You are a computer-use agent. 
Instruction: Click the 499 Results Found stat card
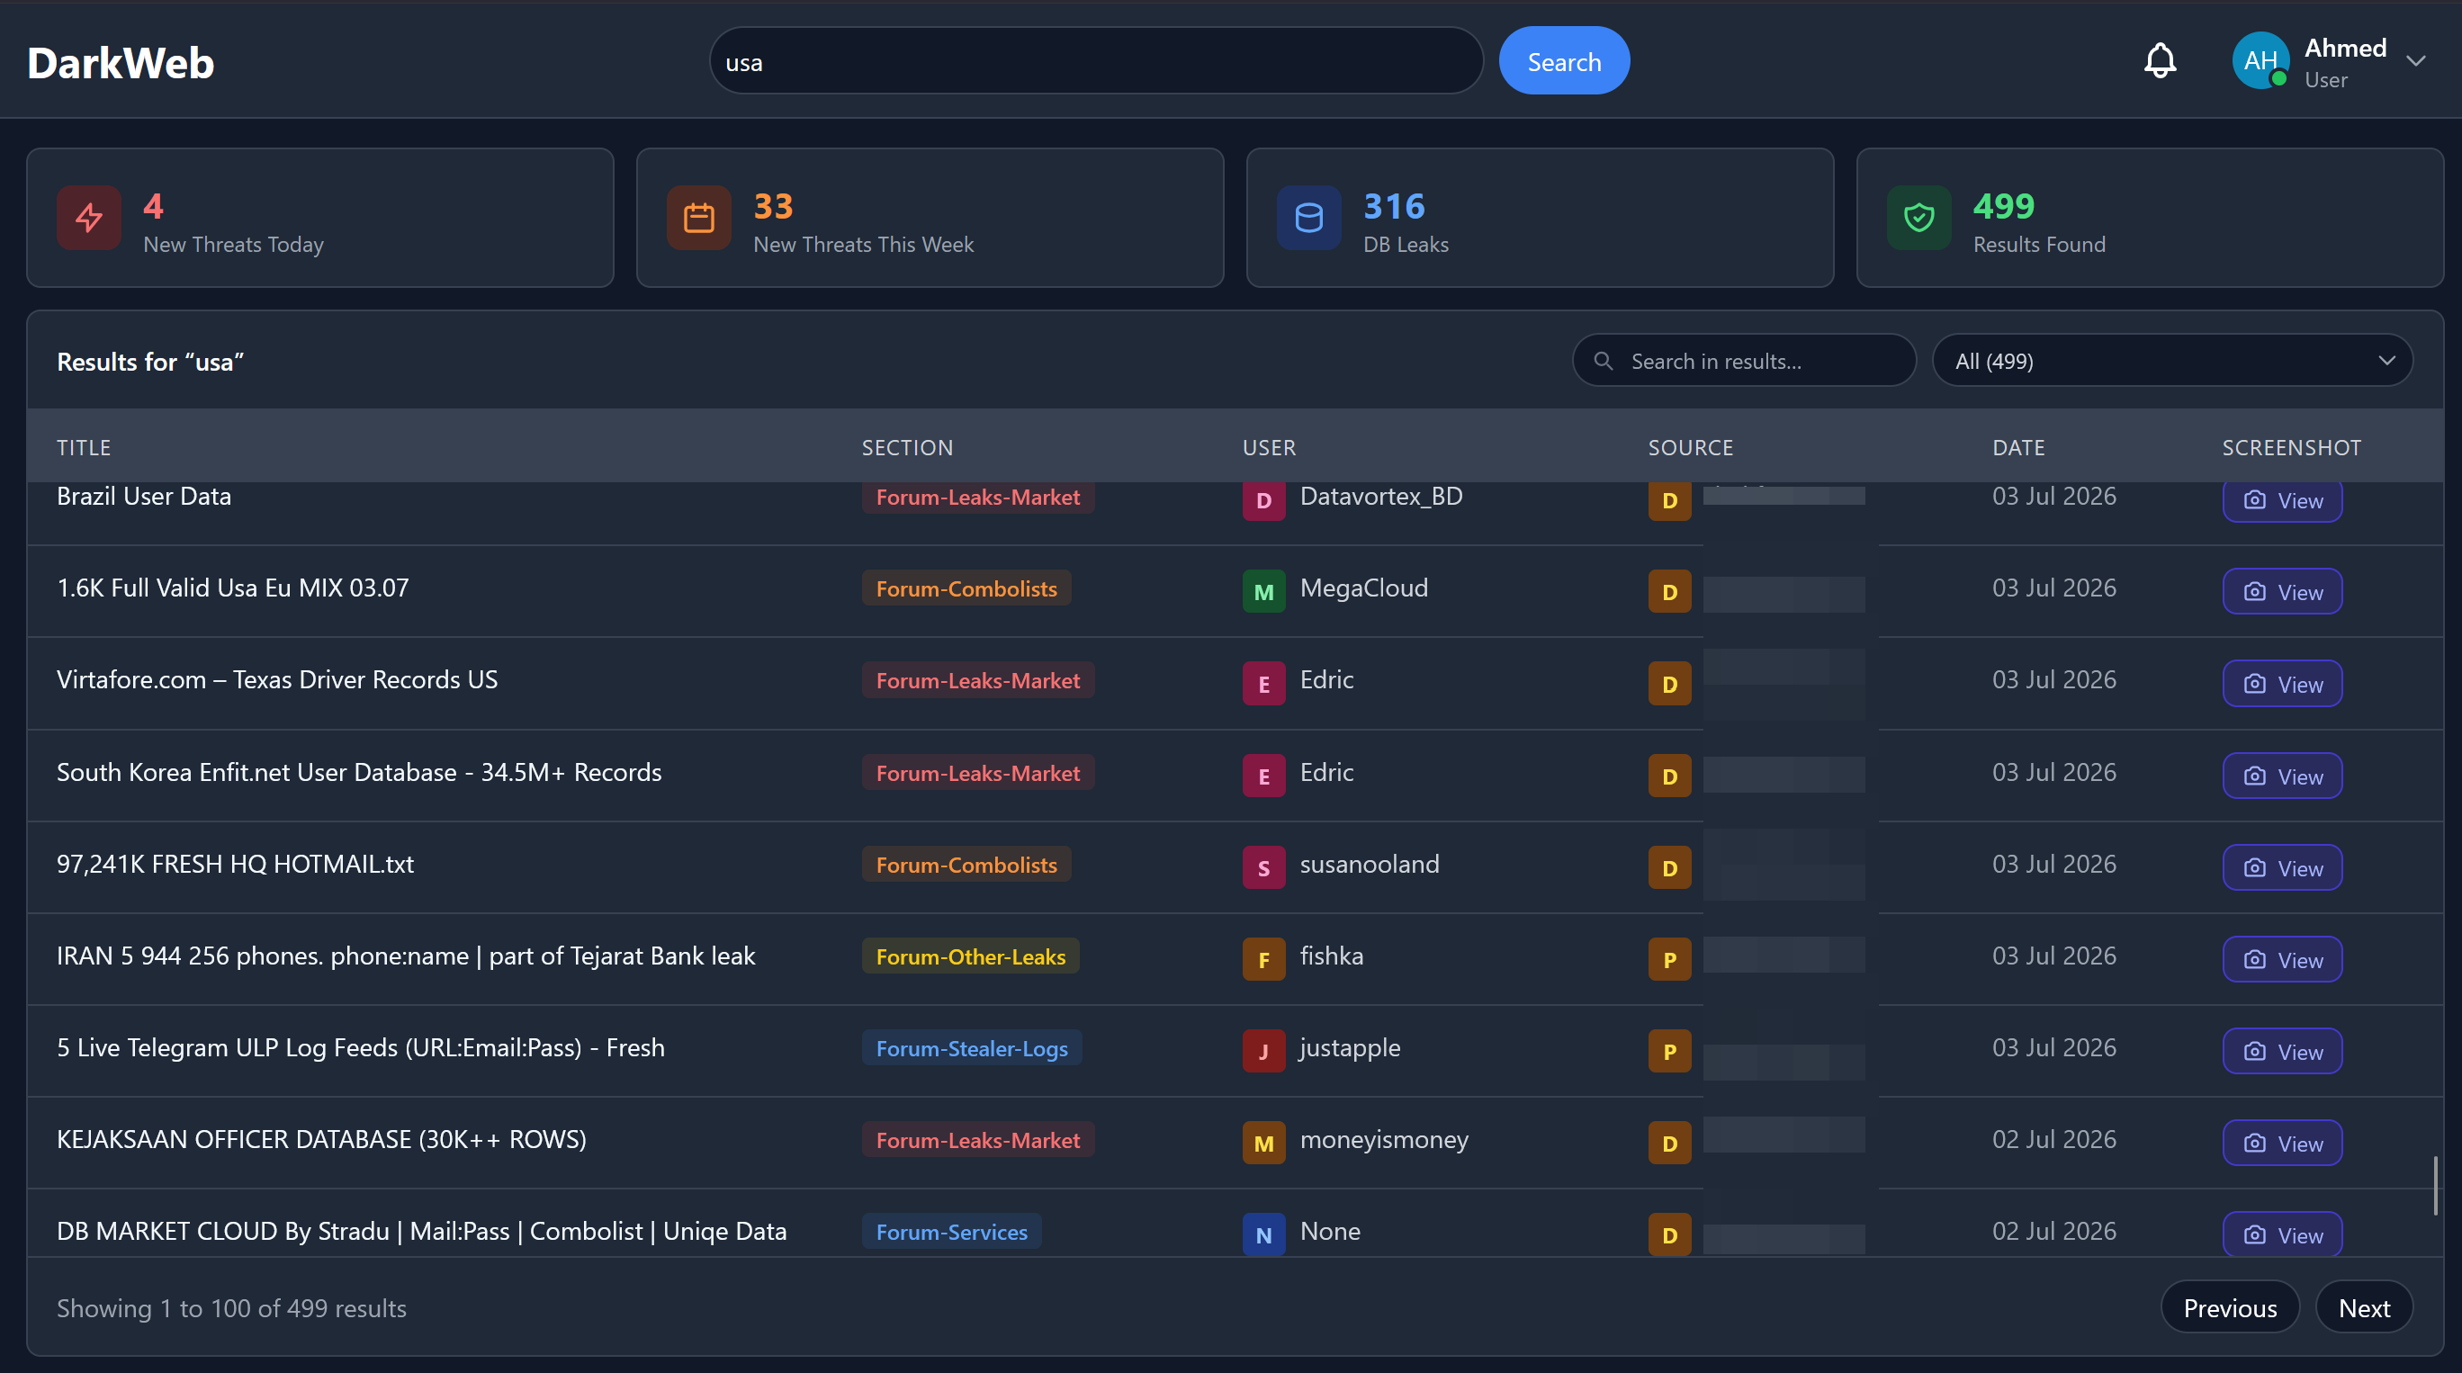2150,218
